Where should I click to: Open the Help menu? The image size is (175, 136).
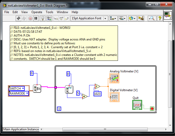pos(75,12)
